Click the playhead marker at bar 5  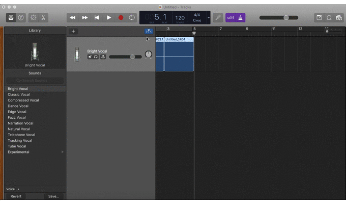tap(194, 33)
